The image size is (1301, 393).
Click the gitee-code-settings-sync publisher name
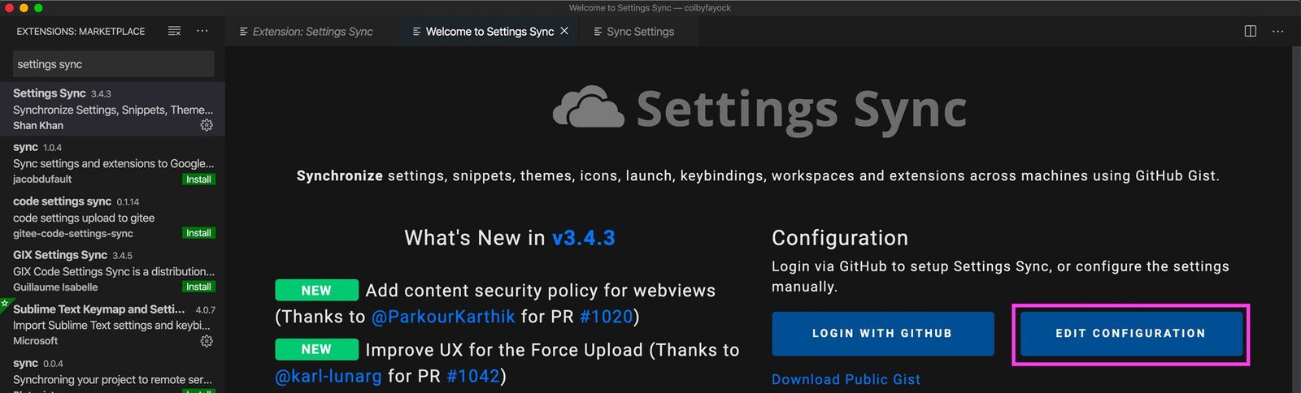[x=73, y=234]
